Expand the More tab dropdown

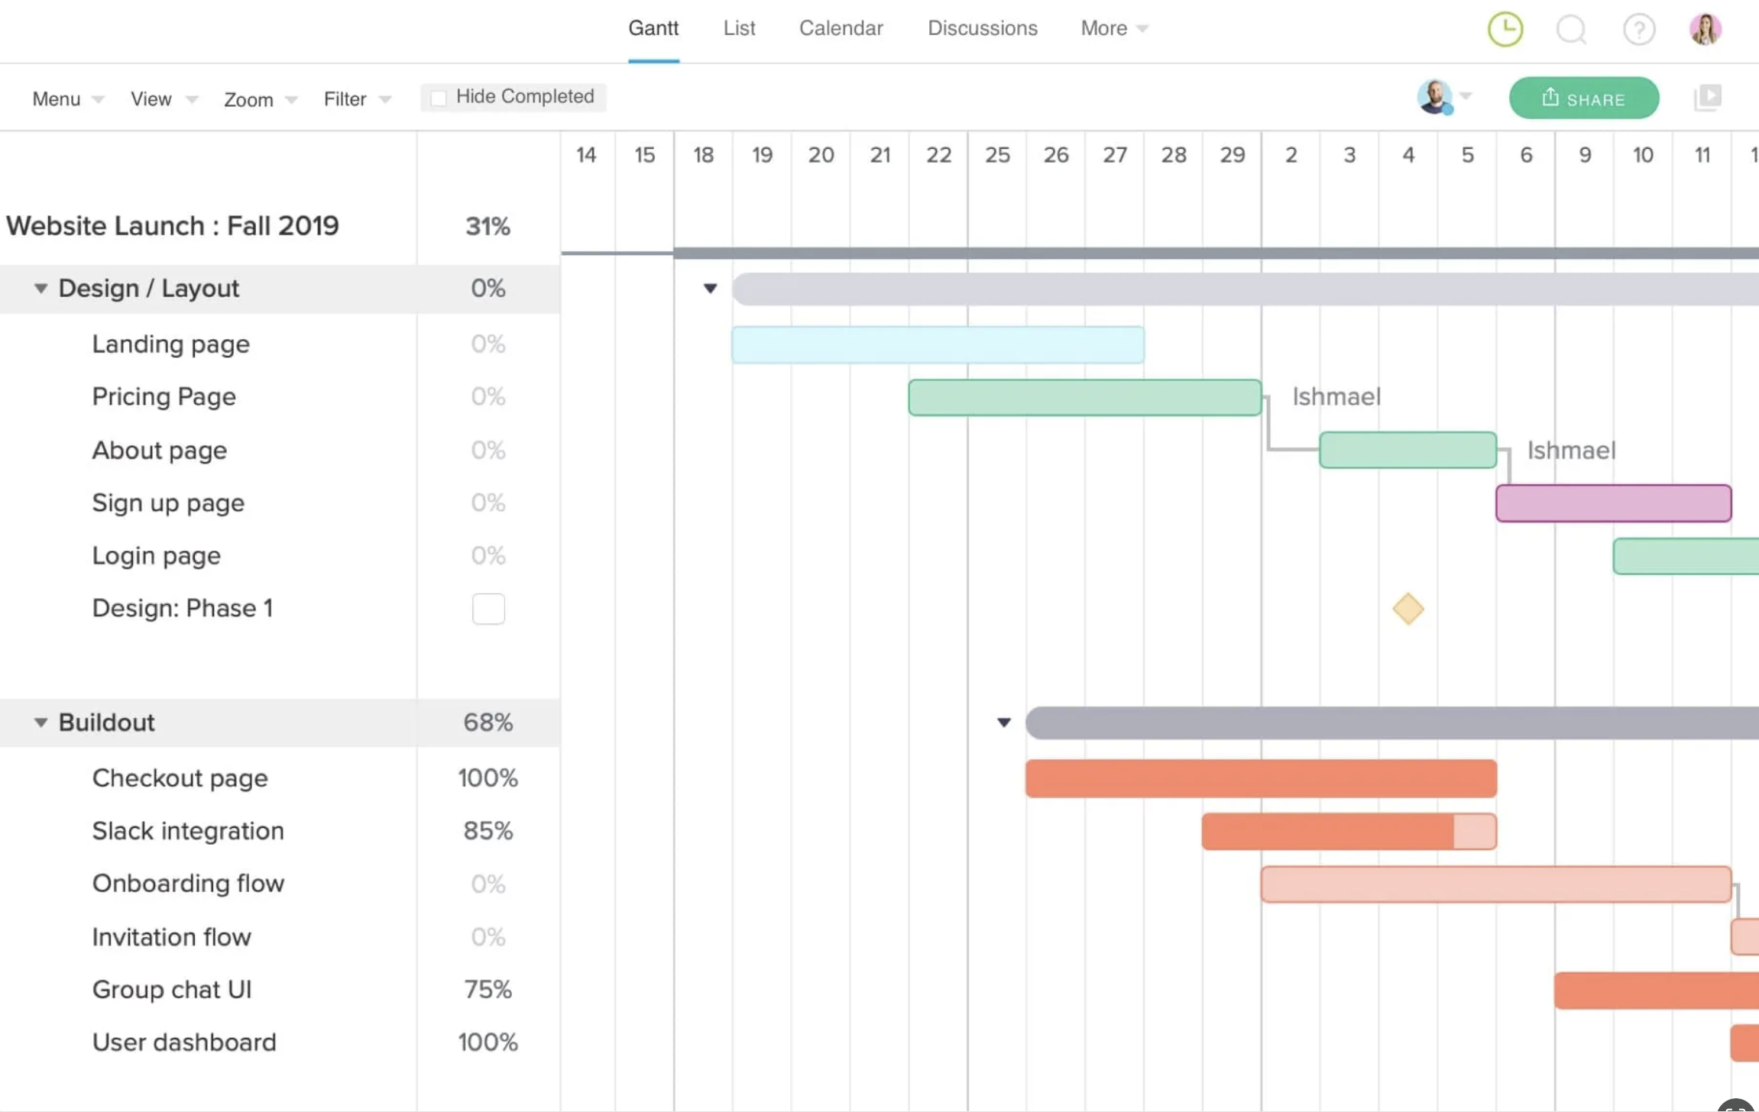coord(1114,28)
